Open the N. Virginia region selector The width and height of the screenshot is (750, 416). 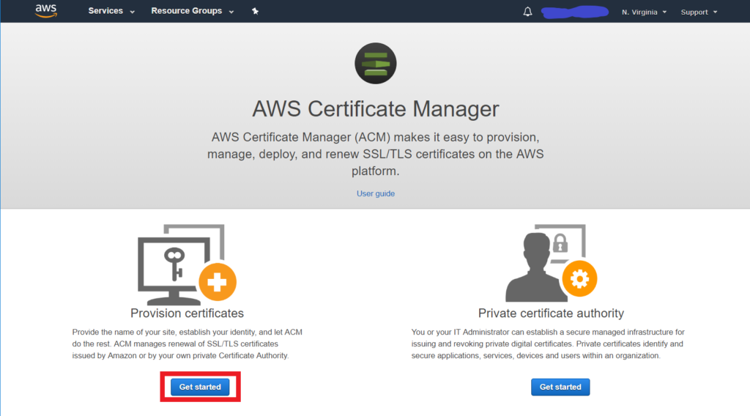tap(644, 12)
